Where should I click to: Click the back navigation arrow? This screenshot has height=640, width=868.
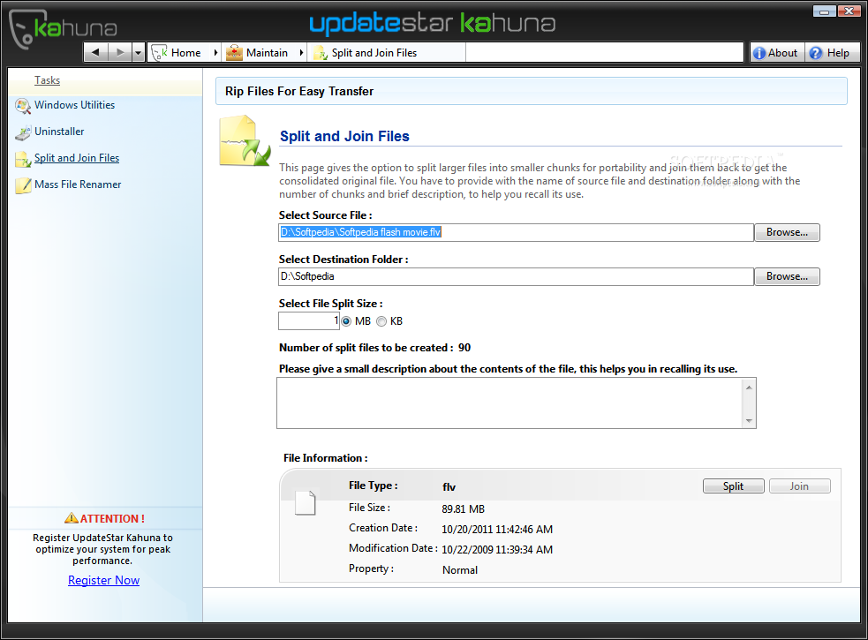(x=95, y=53)
